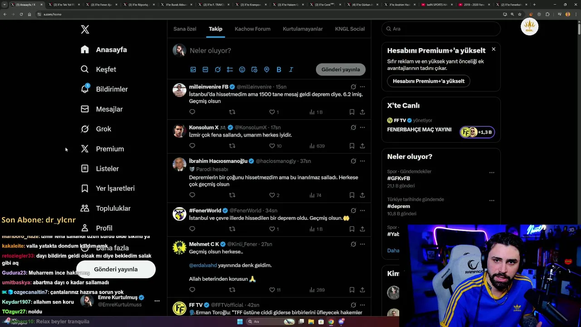Click Hesabını Premium+'a yükselt button
Image resolution: width=581 pixels, height=327 pixels.
428,81
